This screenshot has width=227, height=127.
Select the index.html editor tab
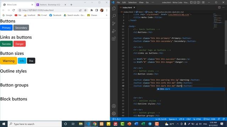pyautogui.click(x=127, y=7)
